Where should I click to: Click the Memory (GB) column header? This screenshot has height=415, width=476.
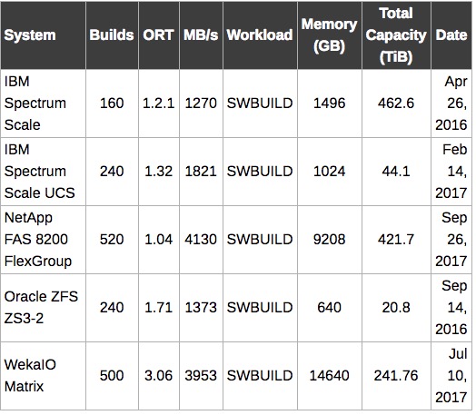coord(330,35)
